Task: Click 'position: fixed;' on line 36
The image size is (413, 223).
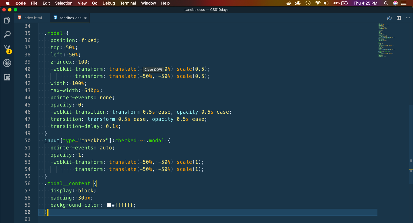Action: click(75, 40)
